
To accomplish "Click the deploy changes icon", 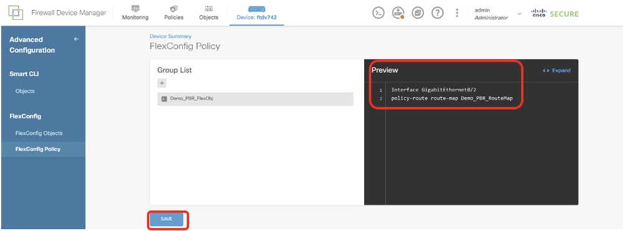I will pyautogui.click(x=398, y=13).
